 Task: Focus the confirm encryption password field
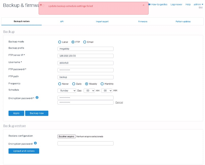pos(86,102)
